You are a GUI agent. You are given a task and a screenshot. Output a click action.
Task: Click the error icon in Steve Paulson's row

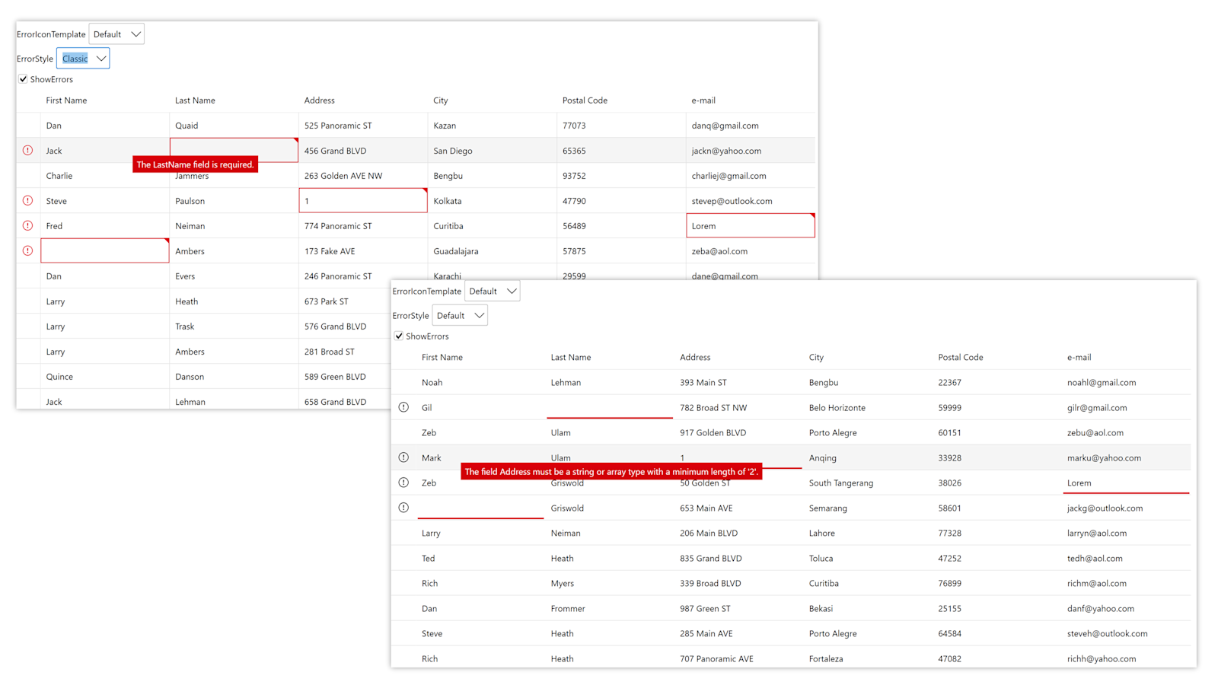27,201
